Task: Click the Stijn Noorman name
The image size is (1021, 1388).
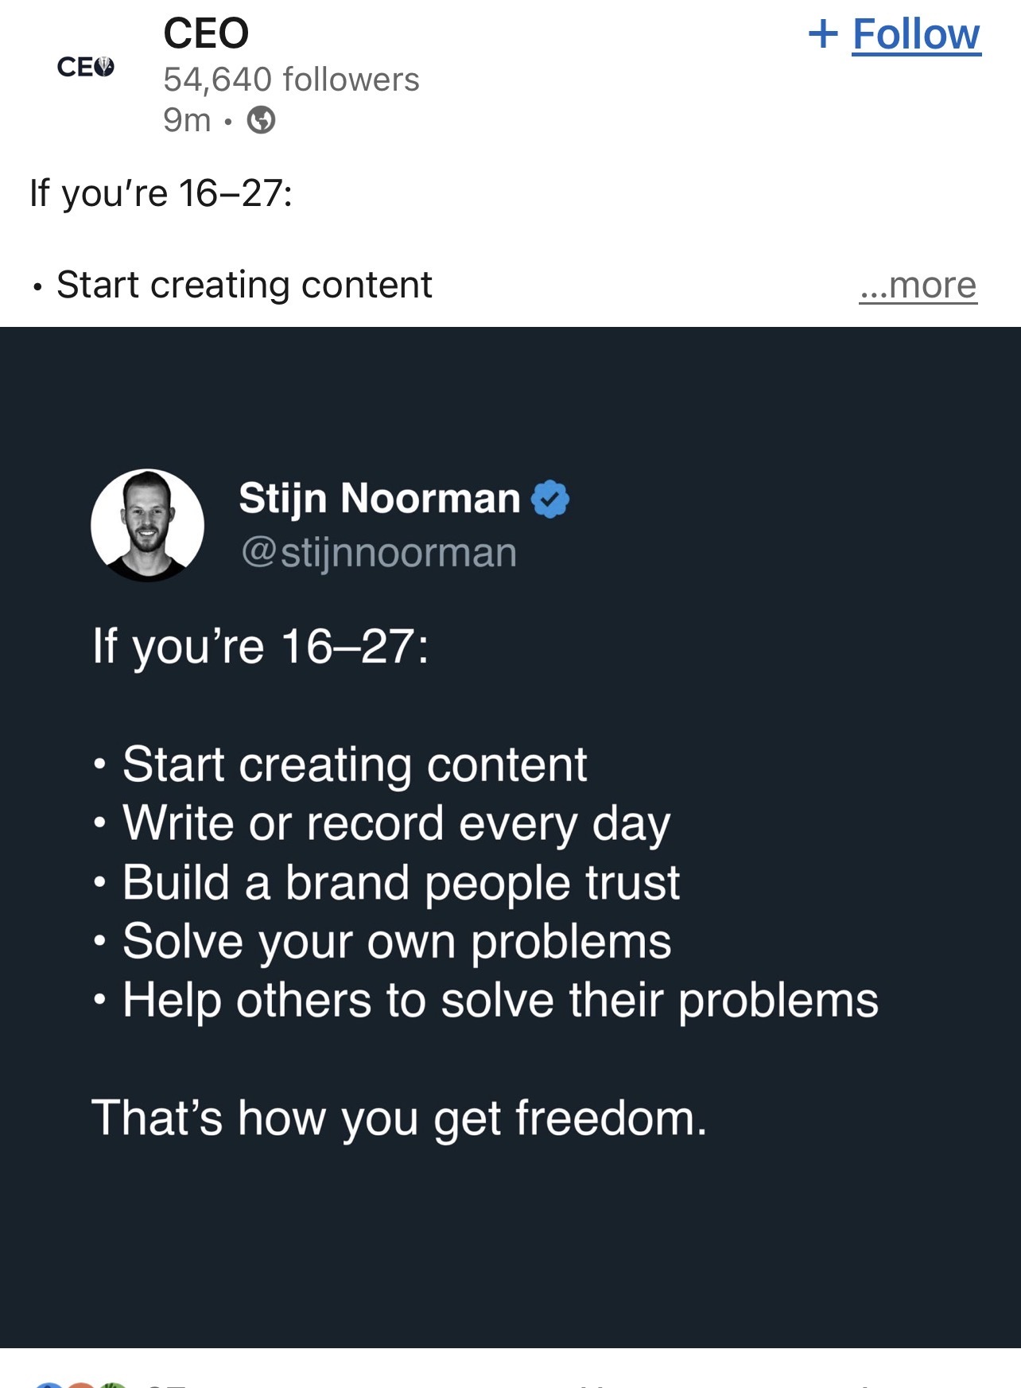Action: pos(379,499)
